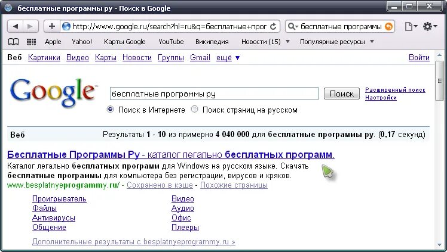Screen dimensions: 447x252
Task: Open the Проигрыватель sitelink
Action: 59,198
